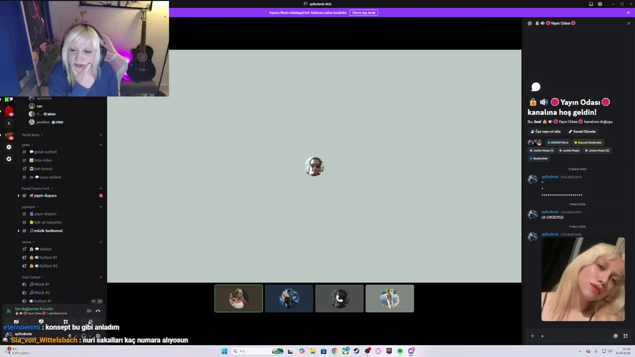Add a channel to abone category
The image size is (635, 357).
101,242
